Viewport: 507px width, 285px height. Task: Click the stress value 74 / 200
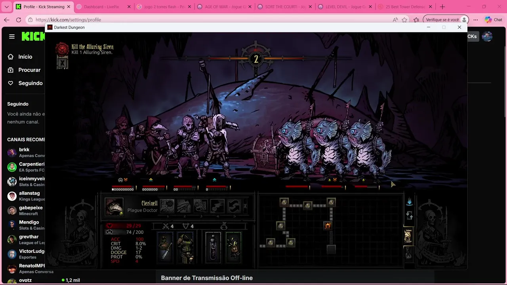click(x=135, y=232)
